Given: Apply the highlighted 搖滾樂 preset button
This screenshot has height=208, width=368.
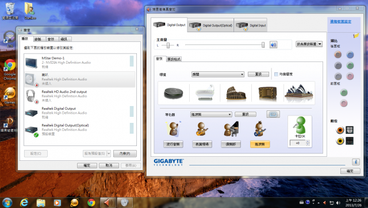Looking at the screenshot, I should (260, 144).
